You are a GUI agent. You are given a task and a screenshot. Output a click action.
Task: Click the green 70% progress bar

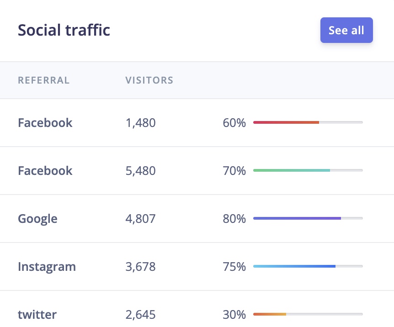(308, 170)
